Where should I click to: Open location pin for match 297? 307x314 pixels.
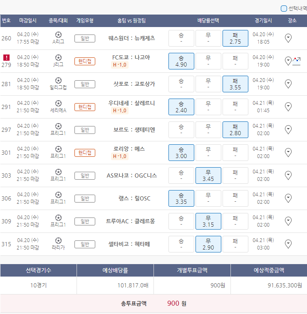coord(288,129)
